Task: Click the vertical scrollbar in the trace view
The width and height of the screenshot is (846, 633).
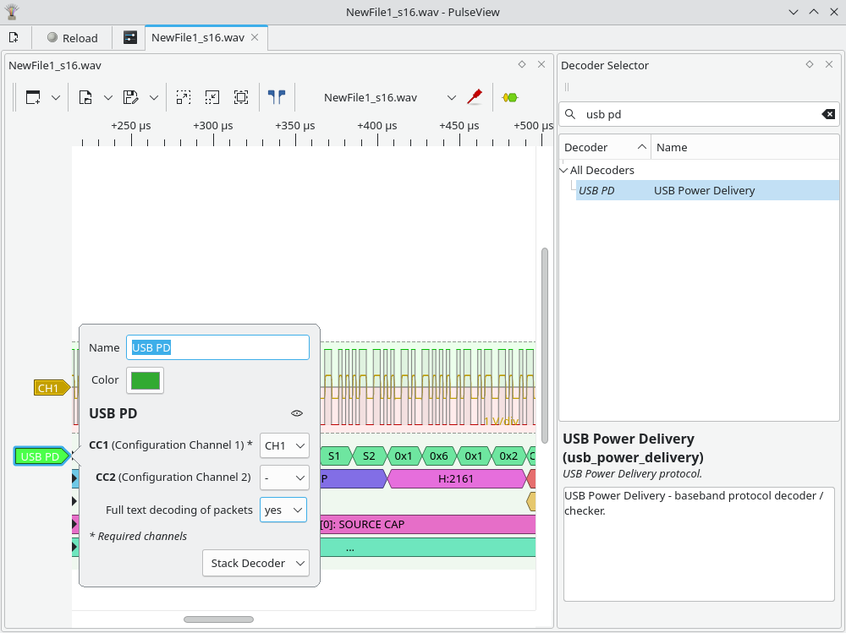Action: tap(545, 346)
